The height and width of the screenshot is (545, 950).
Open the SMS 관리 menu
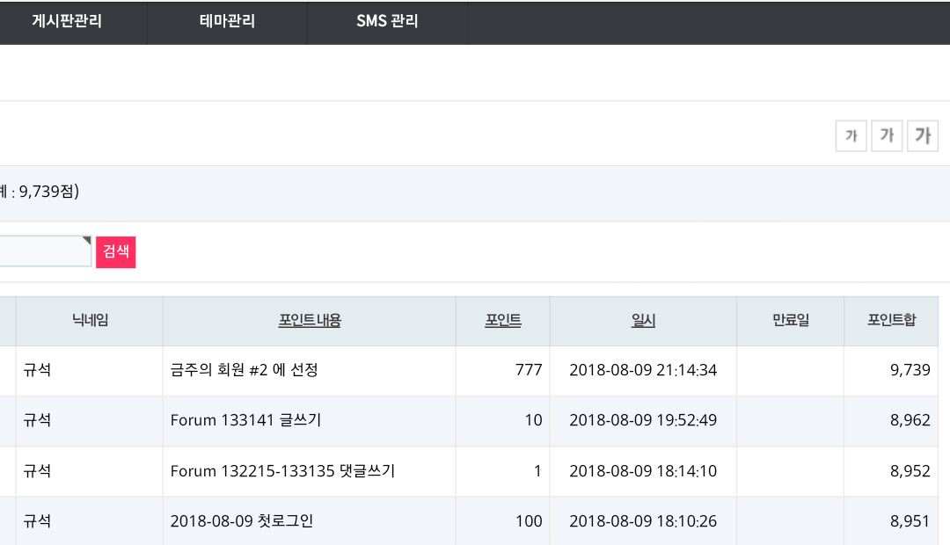pyautogui.click(x=387, y=22)
